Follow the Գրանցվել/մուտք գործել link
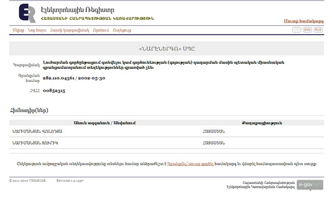 (191, 164)
